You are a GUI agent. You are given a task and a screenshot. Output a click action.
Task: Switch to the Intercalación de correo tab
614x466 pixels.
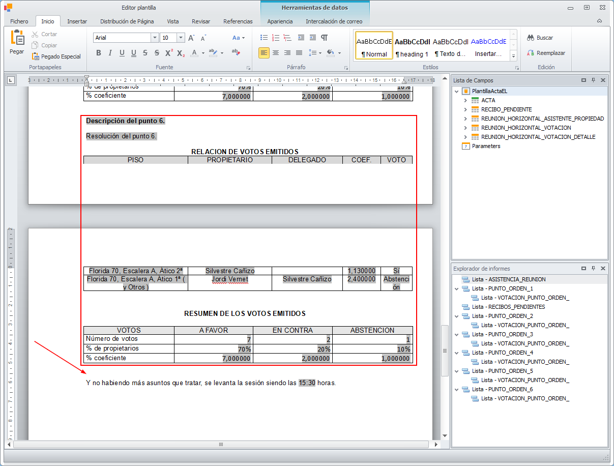(x=334, y=21)
